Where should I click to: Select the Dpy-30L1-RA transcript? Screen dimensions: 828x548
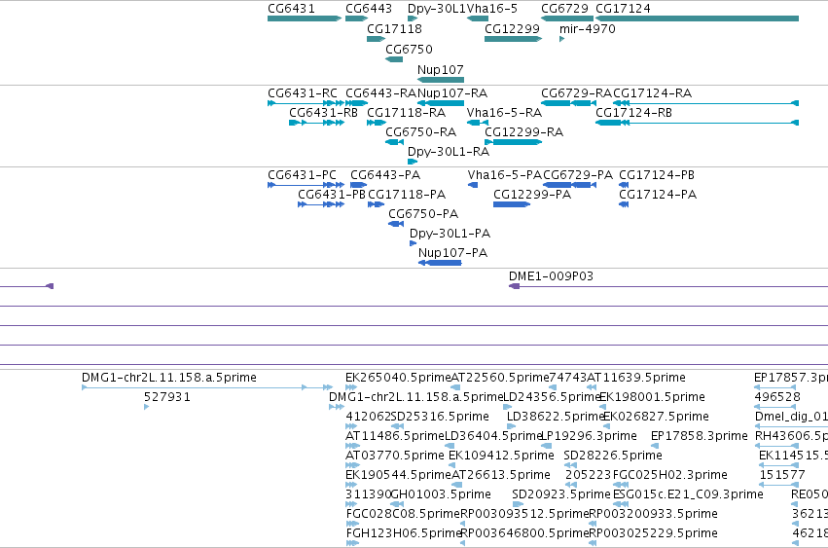coord(413,162)
